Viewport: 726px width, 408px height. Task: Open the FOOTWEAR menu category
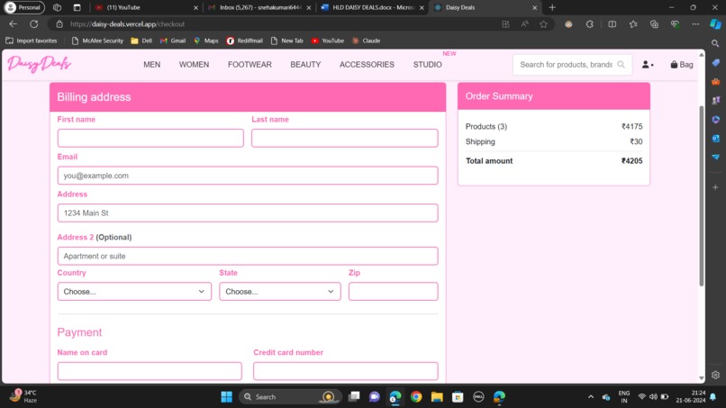point(250,64)
